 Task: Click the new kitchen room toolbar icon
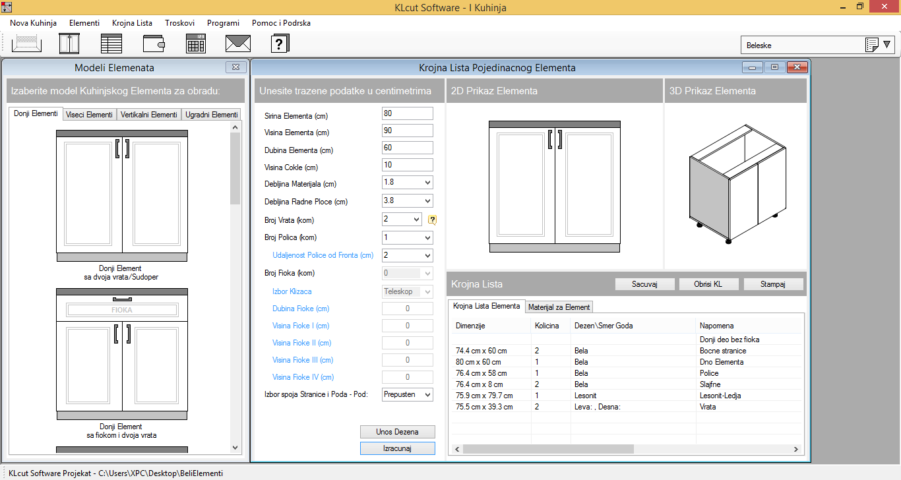coord(26,44)
